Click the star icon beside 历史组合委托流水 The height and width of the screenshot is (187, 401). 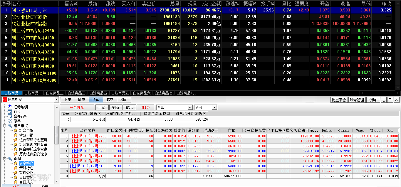[16, 154]
